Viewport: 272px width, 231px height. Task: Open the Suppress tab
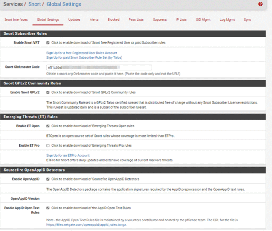click(x=160, y=20)
